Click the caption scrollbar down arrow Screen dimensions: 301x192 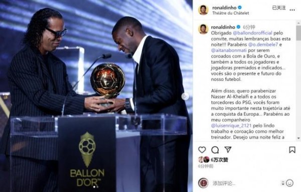(x=298, y=138)
